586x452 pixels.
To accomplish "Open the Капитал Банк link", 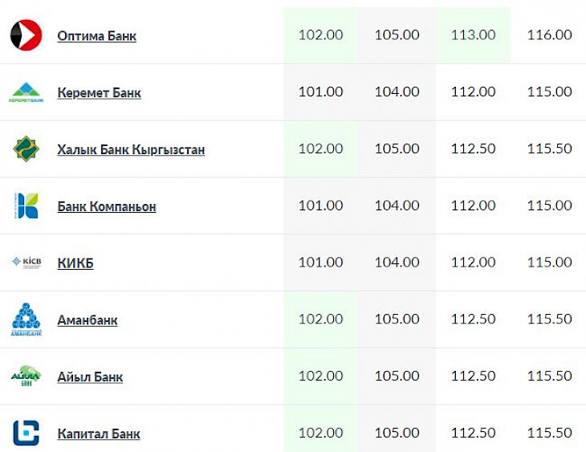I will pyautogui.click(x=99, y=434).
